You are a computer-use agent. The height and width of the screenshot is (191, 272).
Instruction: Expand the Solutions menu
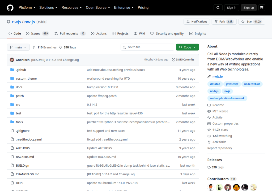[48, 8]
